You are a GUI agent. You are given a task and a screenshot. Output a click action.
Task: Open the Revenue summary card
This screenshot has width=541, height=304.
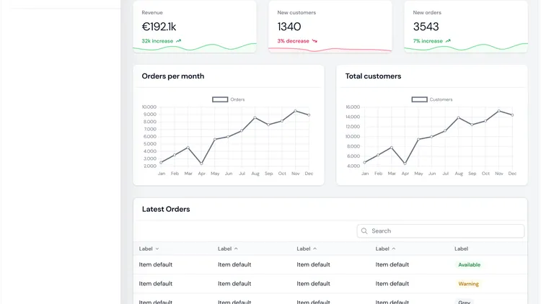pyautogui.click(x=194, y=26)
